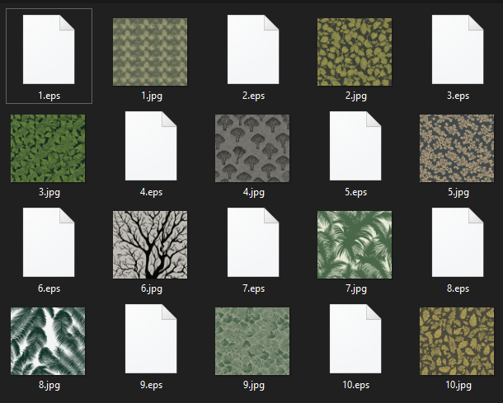Click the file name label 6.jpg

(x=152, y=288)
